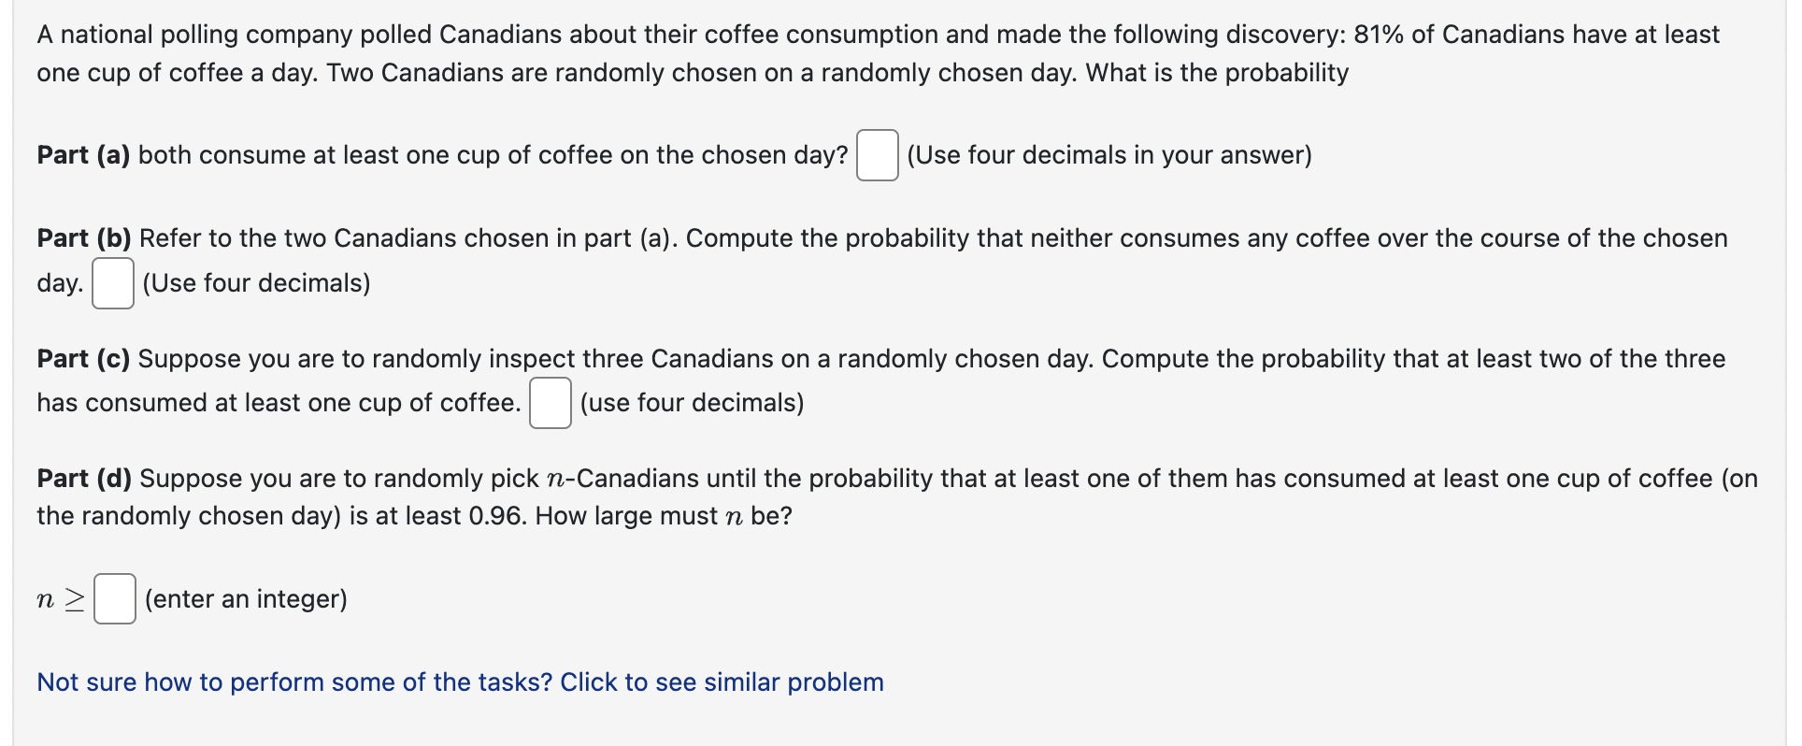Click 'Click to see similar problem'
Image resolution: width=1802 pixels, height=746 pixels.
pyautogui.click(x=720, y=682)
